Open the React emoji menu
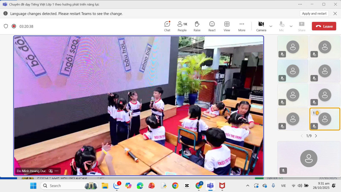The image size is (341, 192). 212,26
